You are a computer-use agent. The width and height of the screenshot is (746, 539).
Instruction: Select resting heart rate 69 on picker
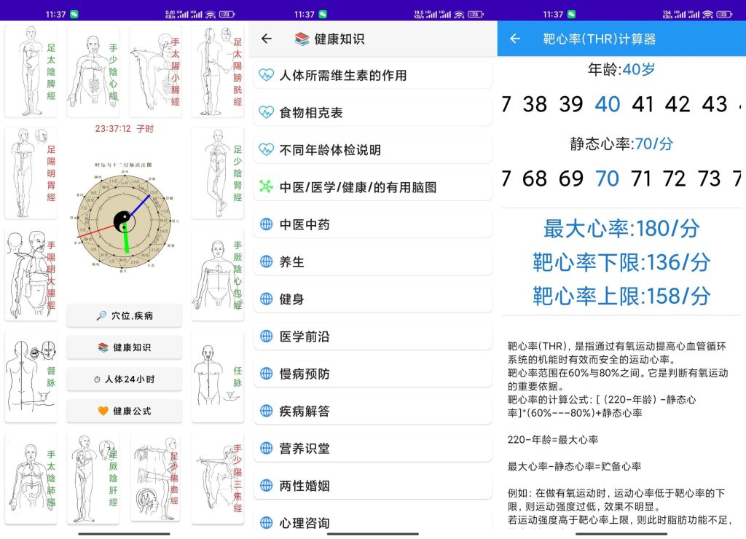pyautogui.click(x=571, y=179)
